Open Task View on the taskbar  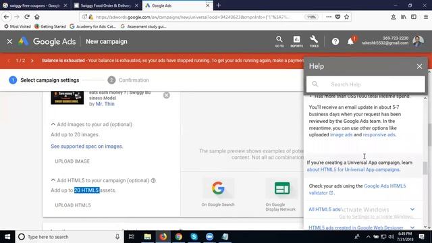pyautogui.click(x=132, y=237)
